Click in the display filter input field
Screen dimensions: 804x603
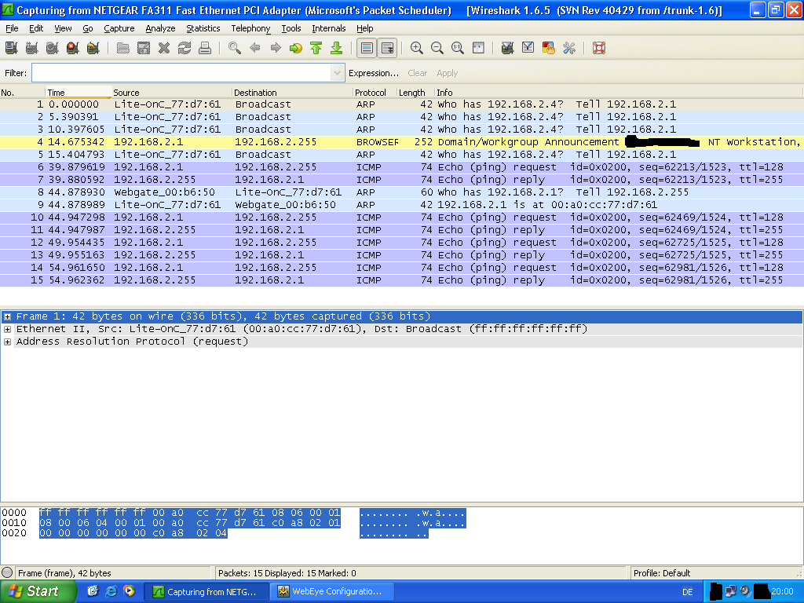(x=181, y=73)
